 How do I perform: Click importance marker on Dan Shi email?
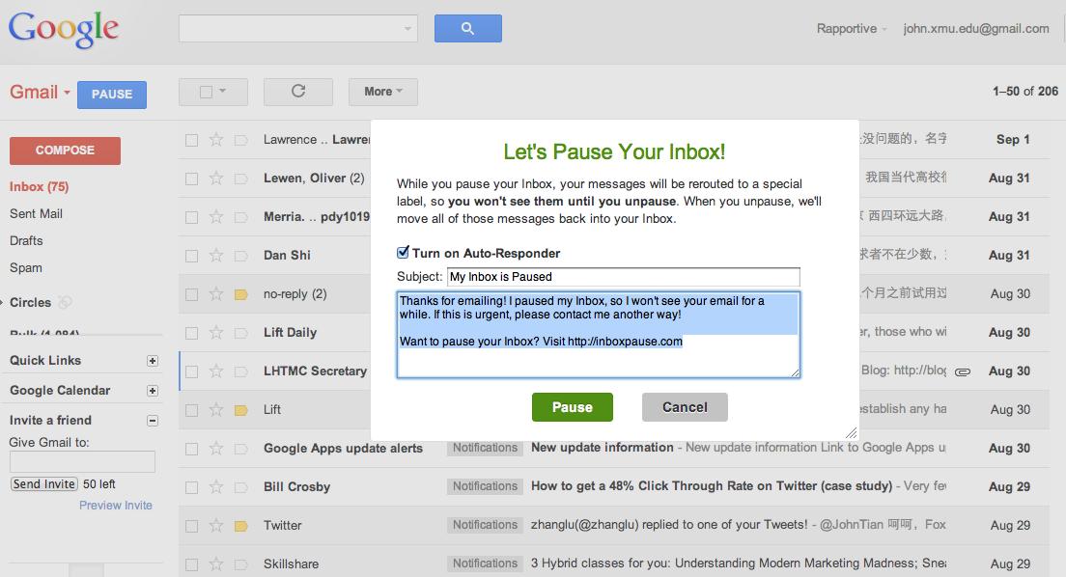[240, 256]
